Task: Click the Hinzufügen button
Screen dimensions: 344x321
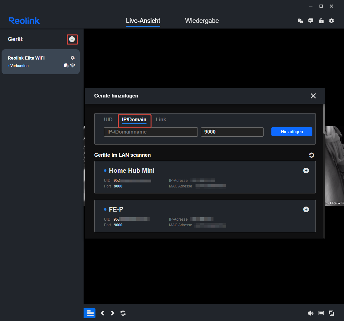Action: 292,132
